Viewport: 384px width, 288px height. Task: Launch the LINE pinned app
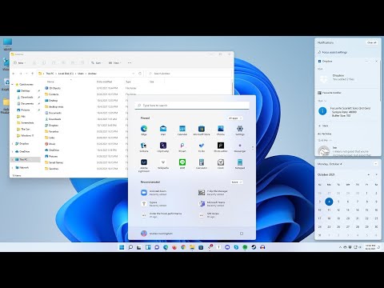[182, 164]
